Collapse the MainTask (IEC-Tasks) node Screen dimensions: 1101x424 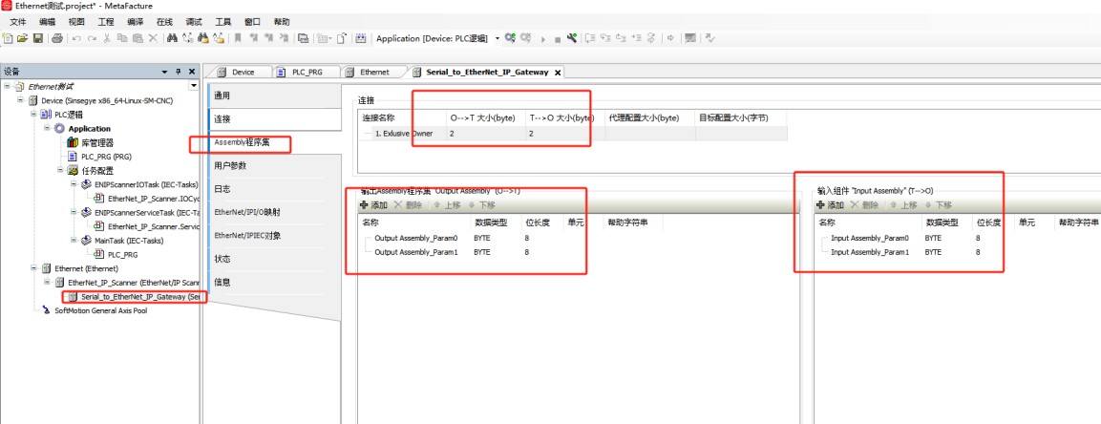click(73, 241)
